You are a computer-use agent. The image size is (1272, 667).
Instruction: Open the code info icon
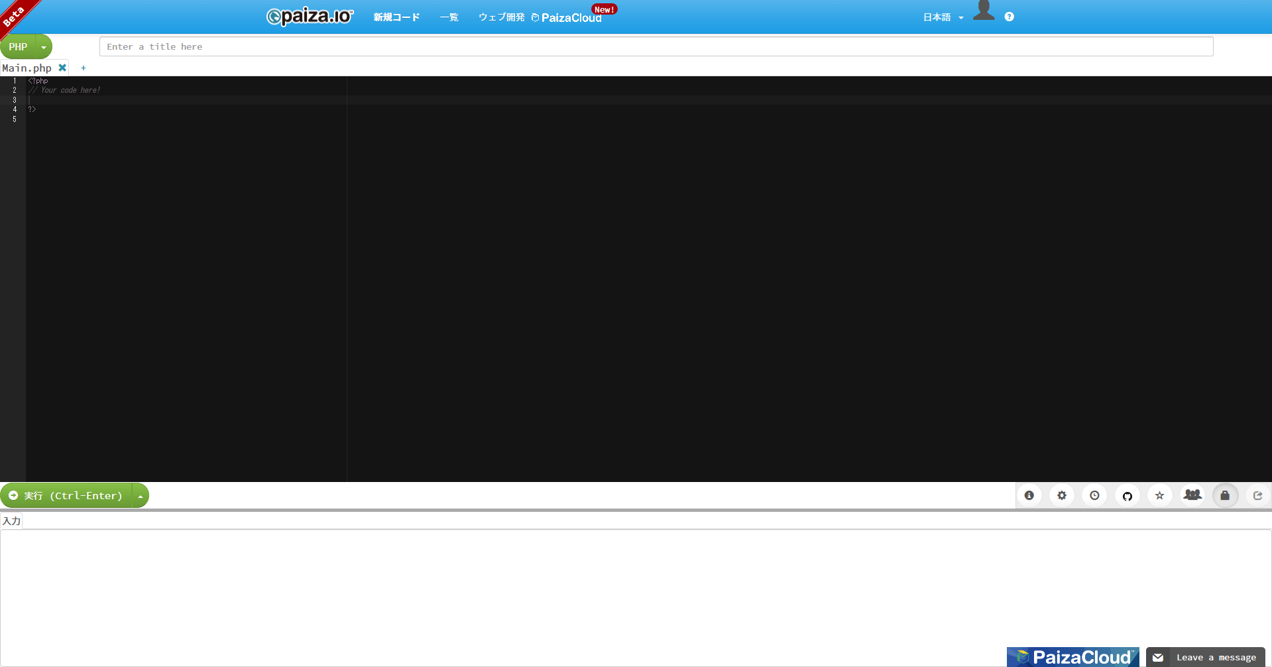[x=1029, y=495]
